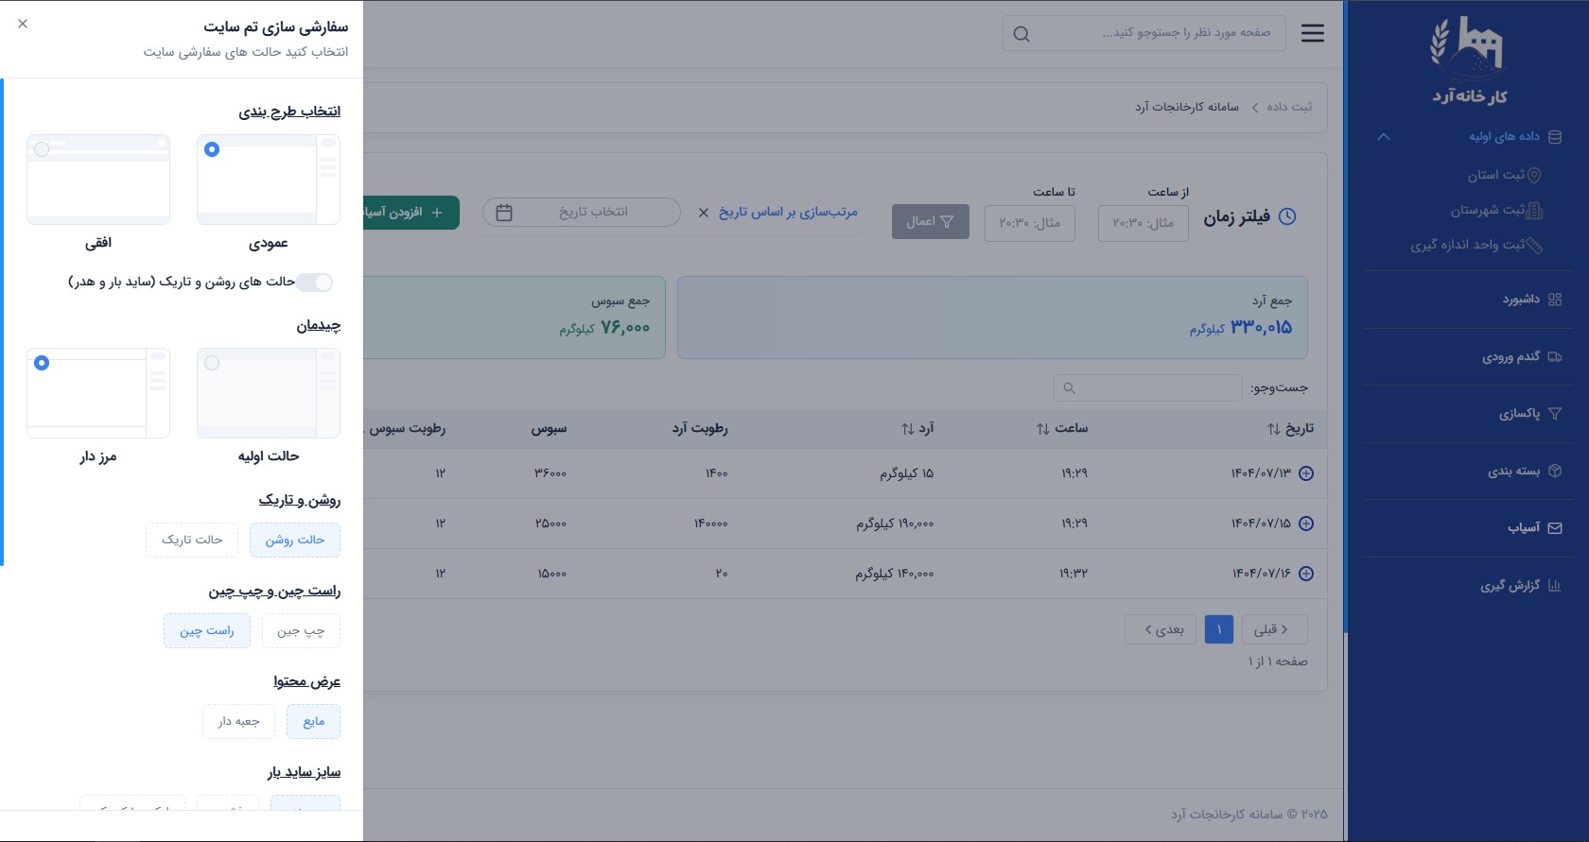Click the قبلی pagination button
Image resolution: width=1589 pixels, height=842 pixels.
click(1274, 629)
